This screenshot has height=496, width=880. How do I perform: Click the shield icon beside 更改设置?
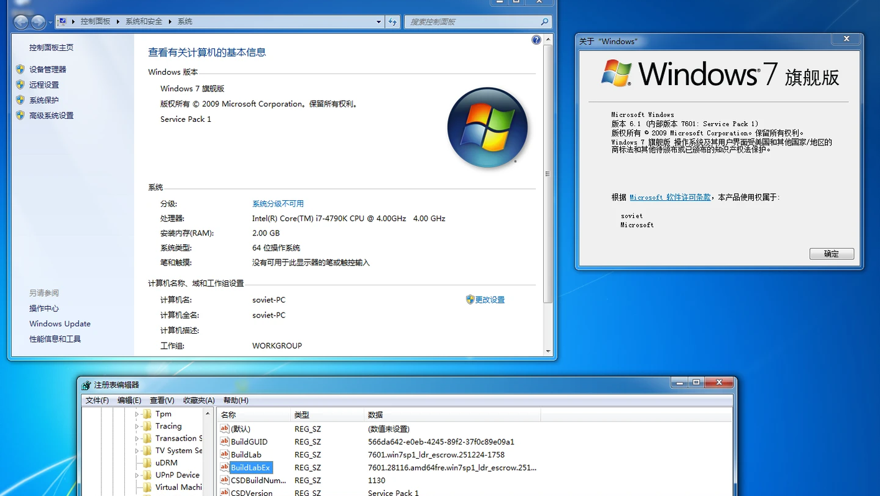click(470, 300)
